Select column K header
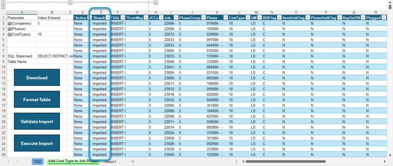 217,12
